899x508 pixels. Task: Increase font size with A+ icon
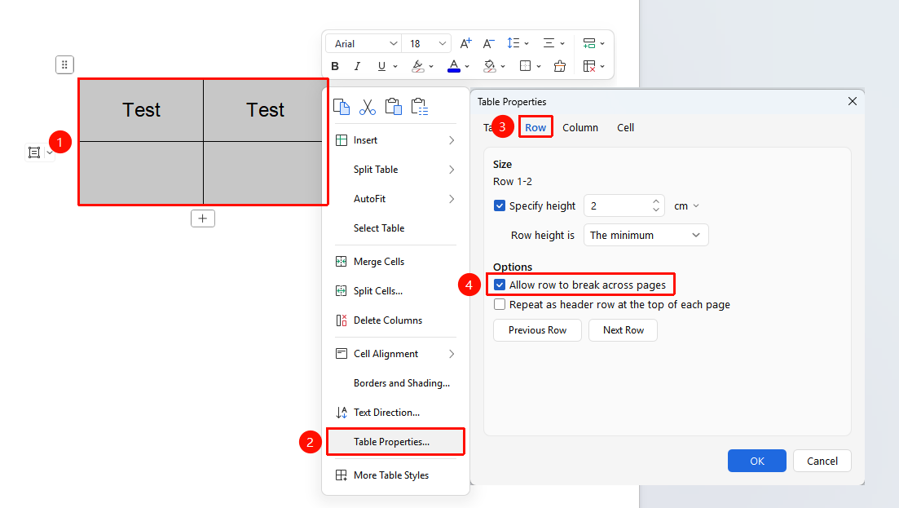(465, 43)
